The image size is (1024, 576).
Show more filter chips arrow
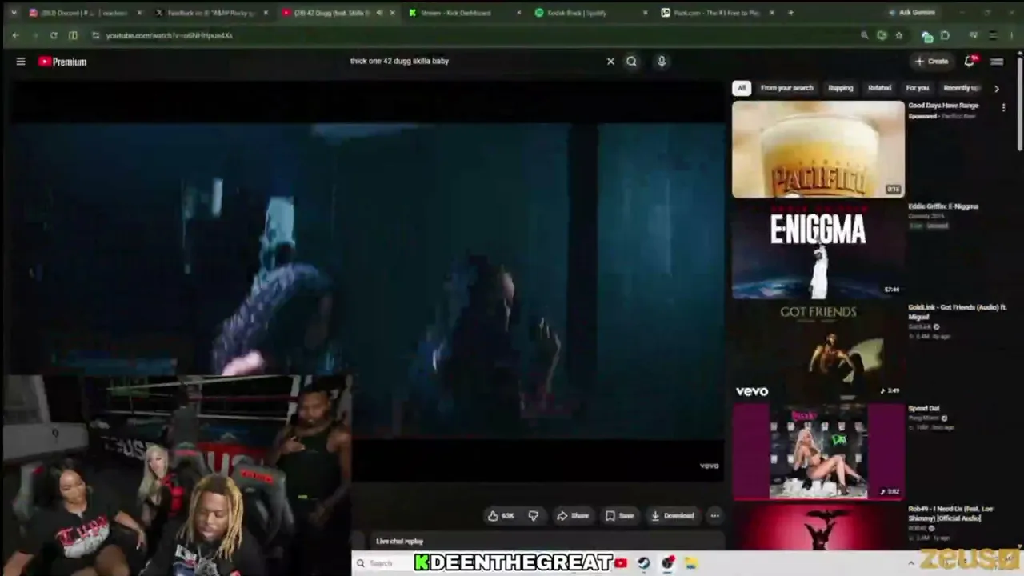tap(996, 88)
